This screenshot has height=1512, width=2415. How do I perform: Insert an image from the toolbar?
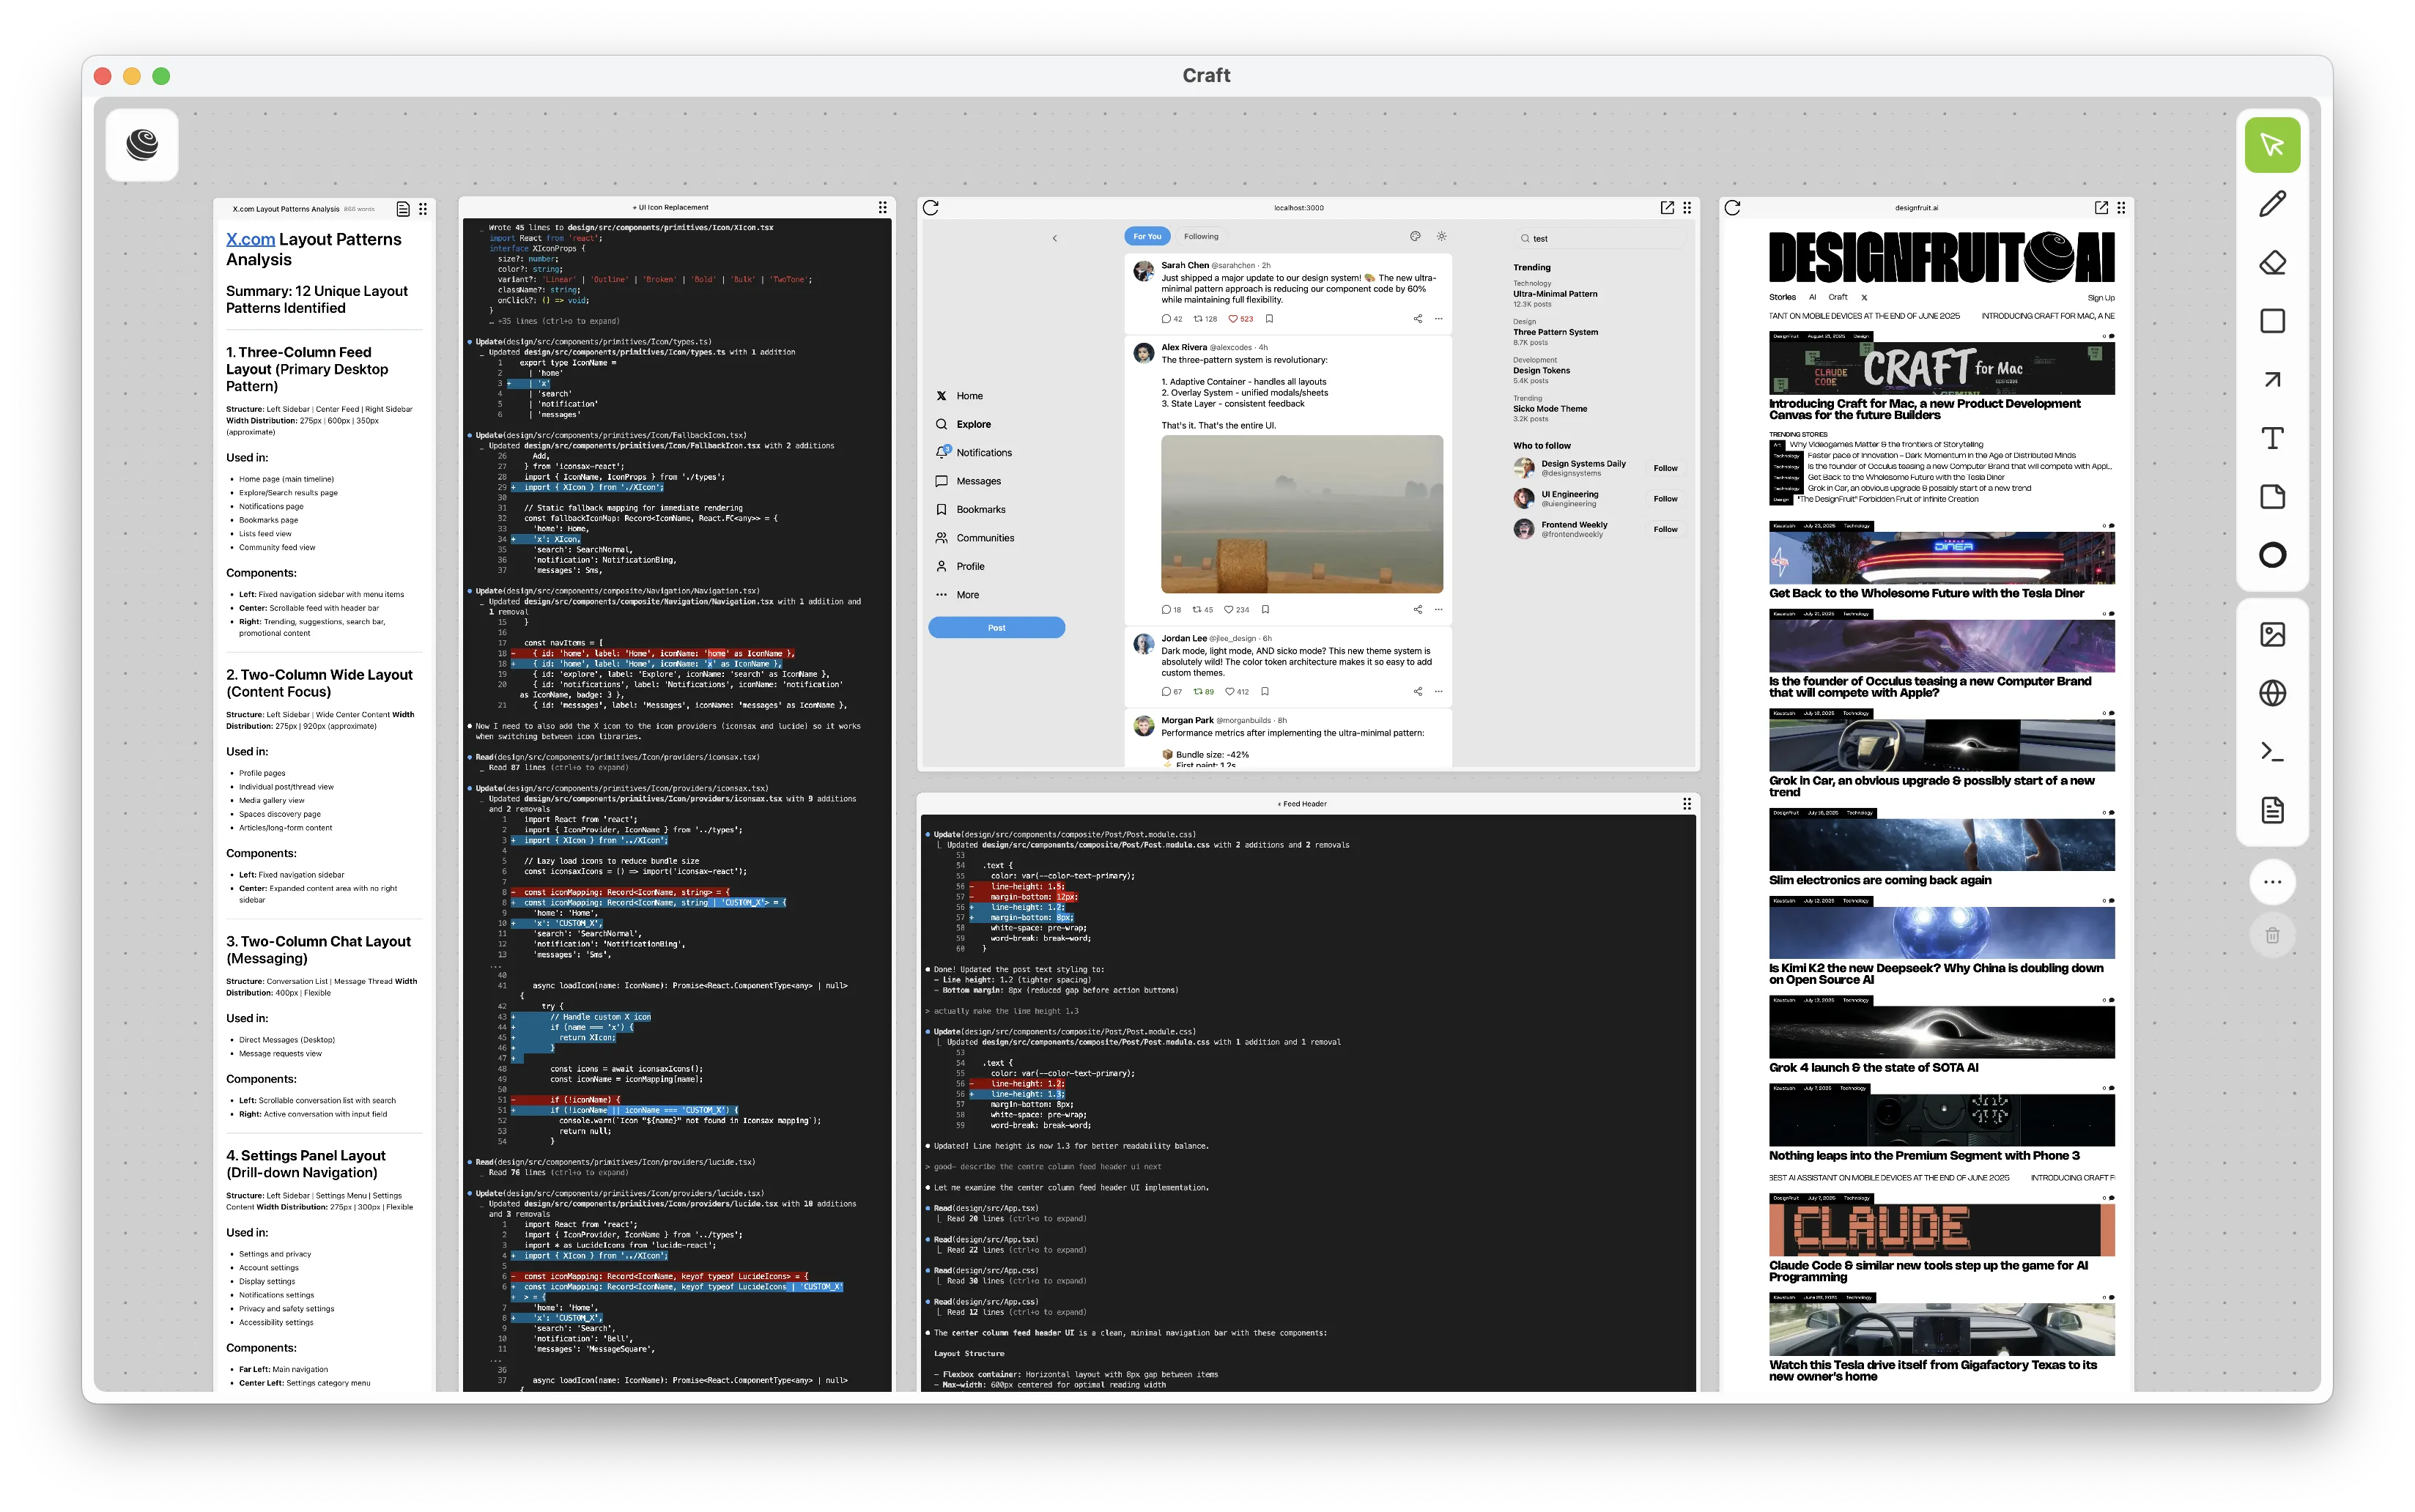(x=2272, y=634)
